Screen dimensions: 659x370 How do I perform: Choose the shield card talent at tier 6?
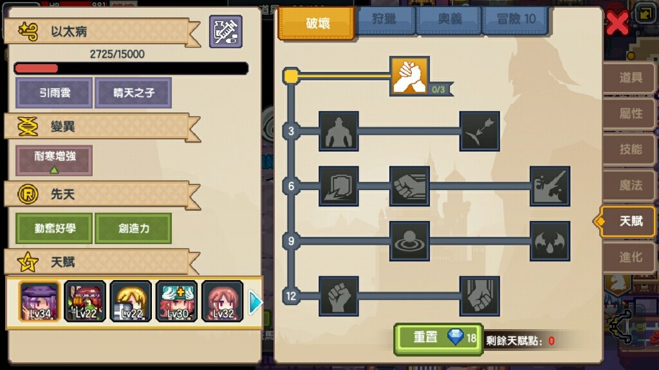click(x=339, y=186)
